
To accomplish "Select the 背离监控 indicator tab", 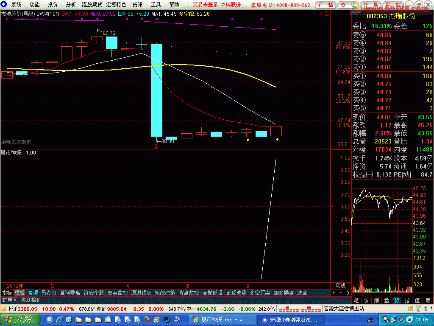I will (189, 293).
